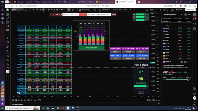Open the watchlist advanced view icon
198x111 pixels.
(185, 14)
